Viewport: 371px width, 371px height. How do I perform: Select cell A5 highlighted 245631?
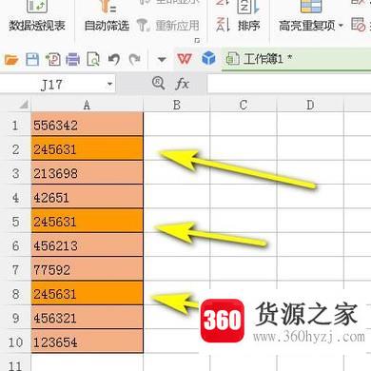pos(87,222)
